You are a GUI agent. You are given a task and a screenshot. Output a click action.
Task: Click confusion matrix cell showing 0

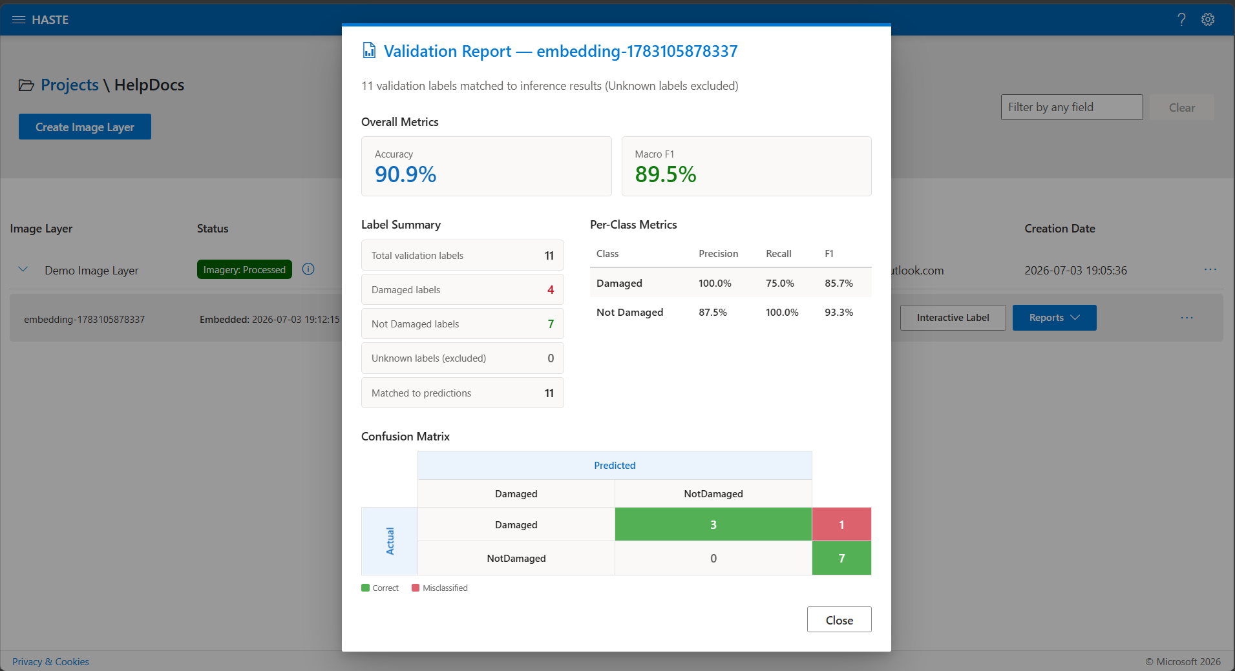[x=713, y=558]
